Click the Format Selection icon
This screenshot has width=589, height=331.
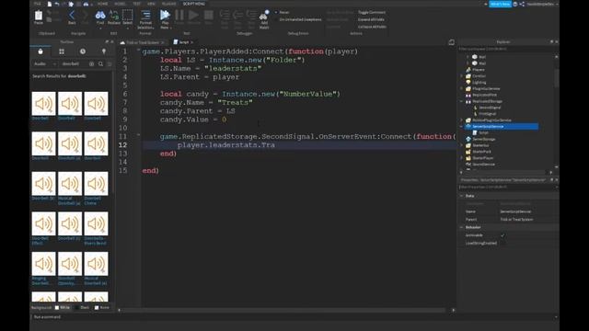tap(145, 16)
